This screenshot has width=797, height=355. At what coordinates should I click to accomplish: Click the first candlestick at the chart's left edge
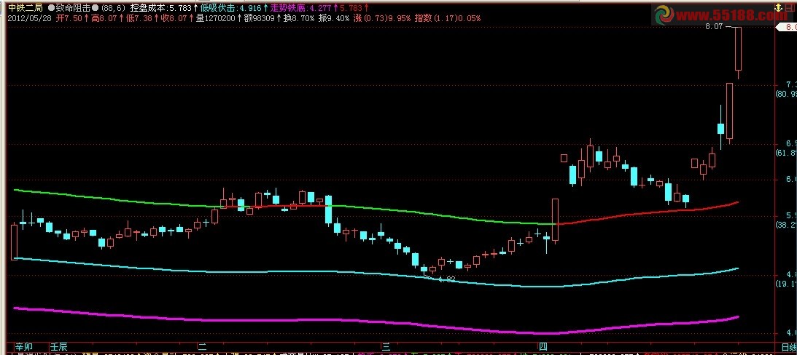pyautogui.click(x=15, y=242)
